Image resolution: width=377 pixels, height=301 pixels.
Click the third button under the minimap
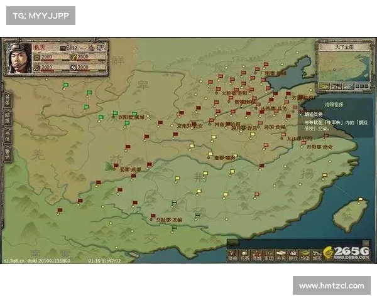click(x=348, y=86)
